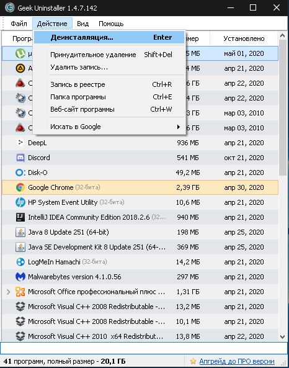Click the Discord app icon
Screen dimensions: 289x368
pyautogui.click(x=20, y=158)
